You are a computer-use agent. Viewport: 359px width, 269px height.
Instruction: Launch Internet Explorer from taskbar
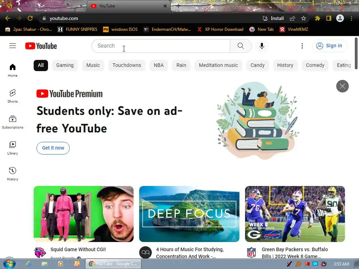[28, 264]
